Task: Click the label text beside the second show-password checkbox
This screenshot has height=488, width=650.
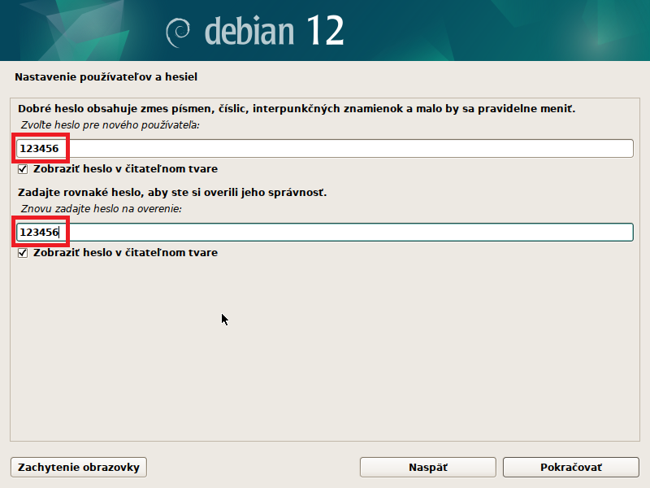Action: [x=125, y=253]
